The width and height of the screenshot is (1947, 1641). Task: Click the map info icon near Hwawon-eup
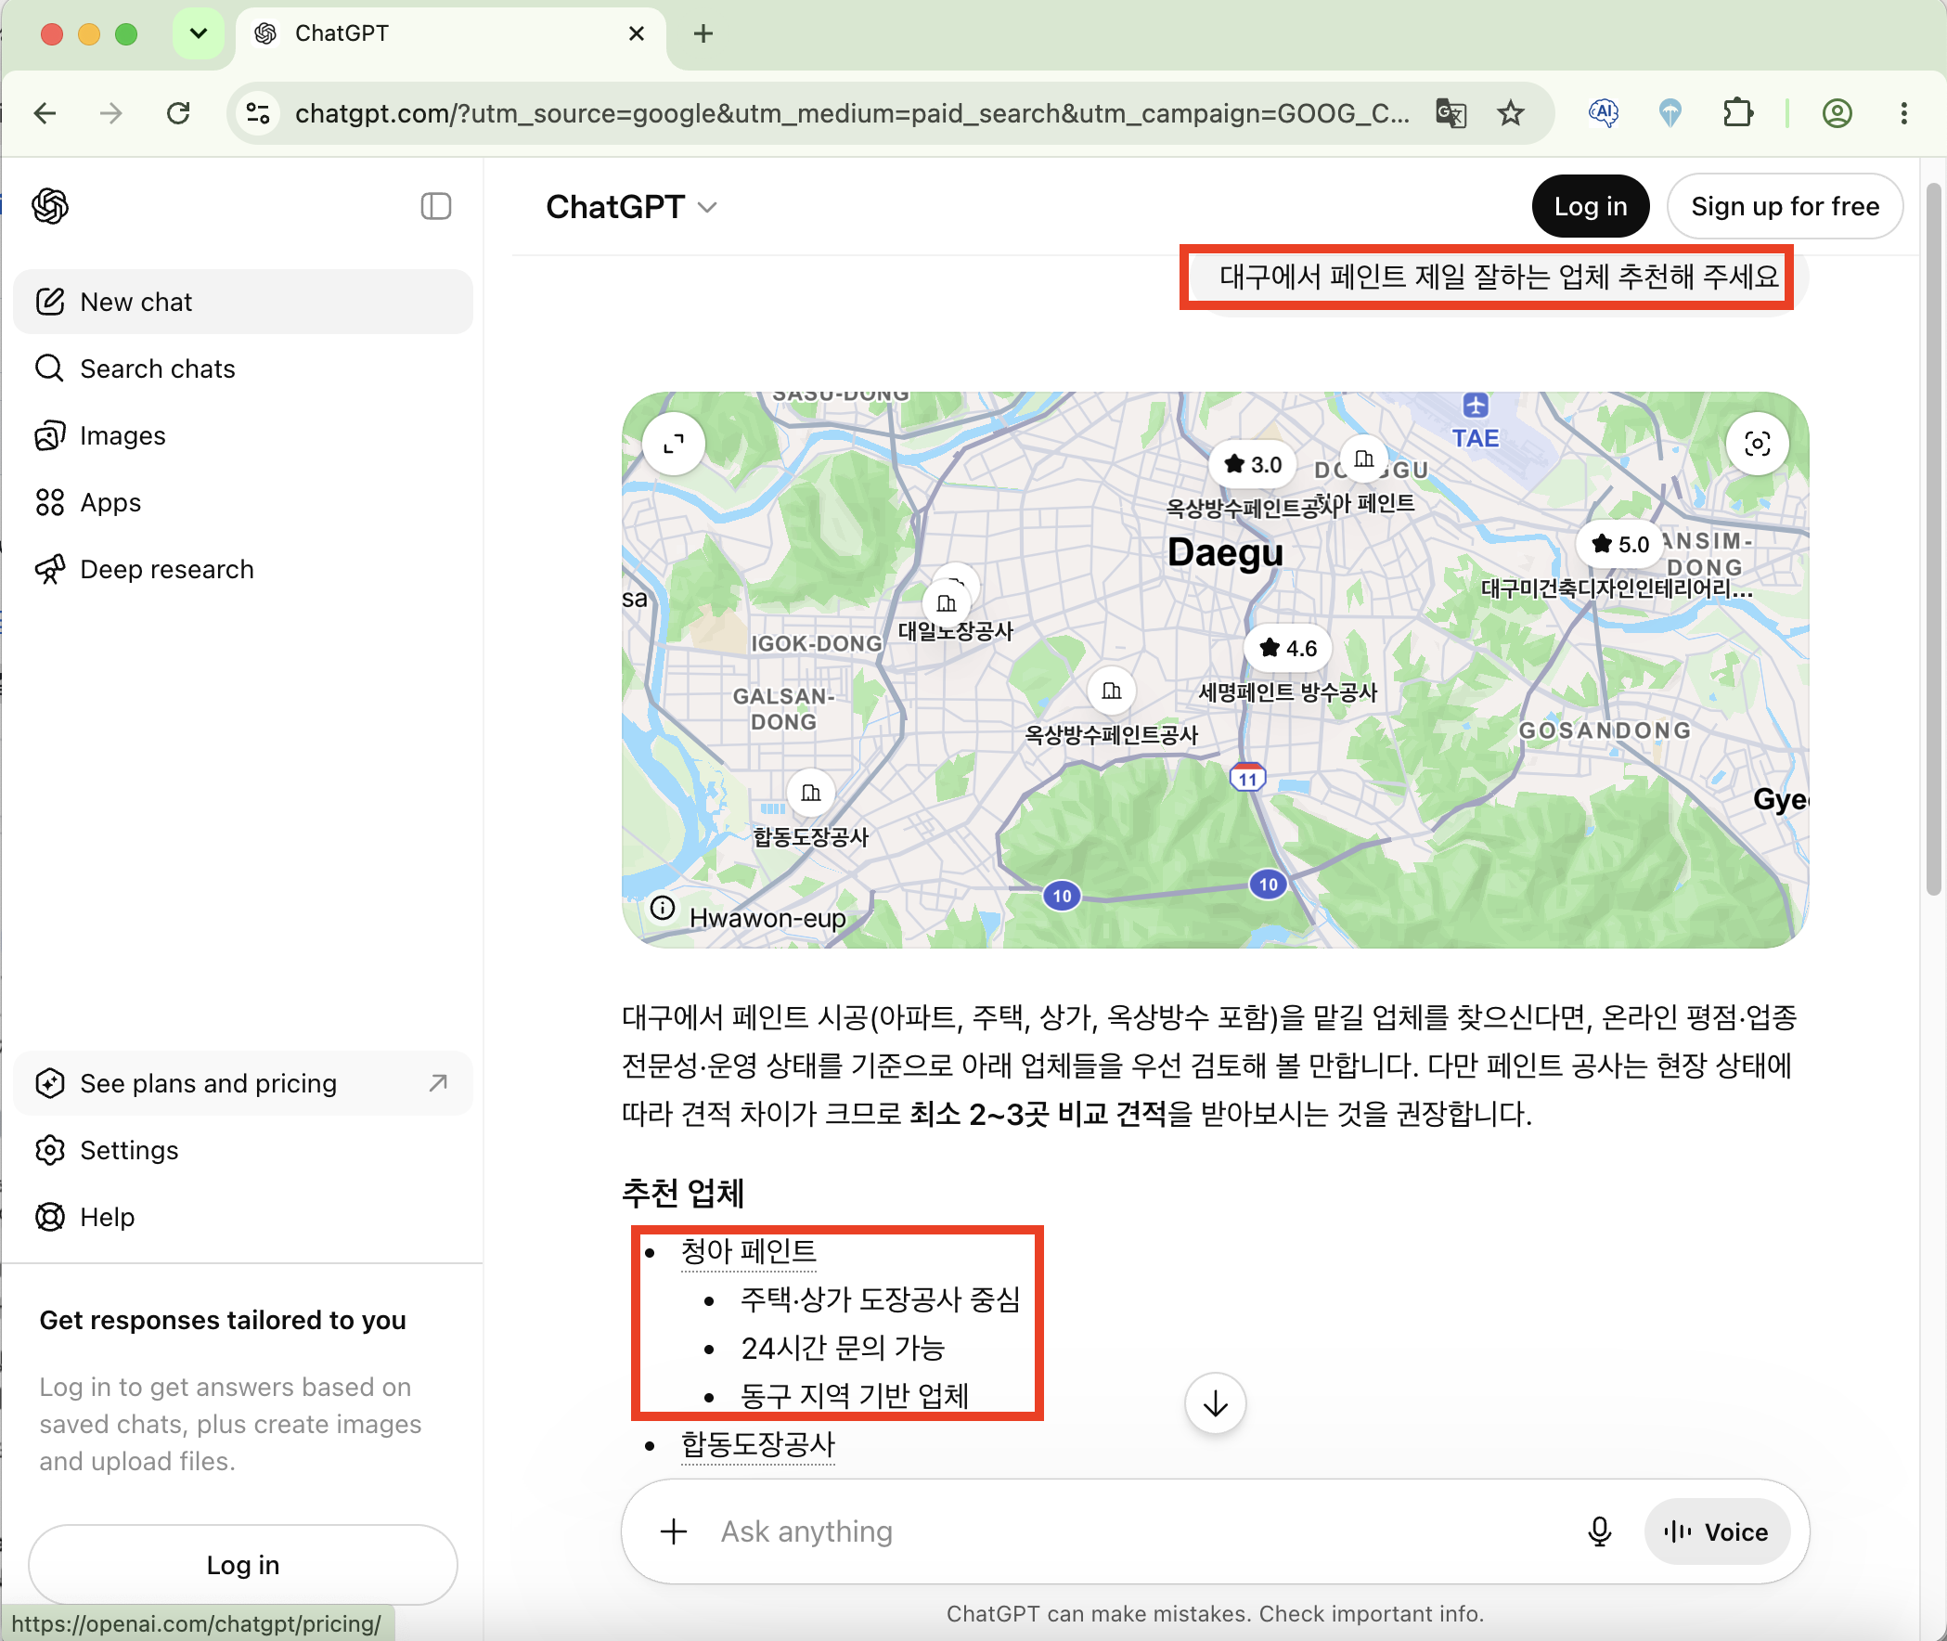tap(663, 908)
